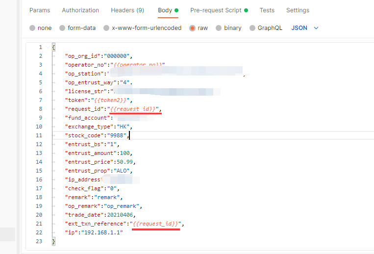The height and width of the screenshot is (254, 374).
Task: Open the Pre-request Script tab
Action: 216,10
